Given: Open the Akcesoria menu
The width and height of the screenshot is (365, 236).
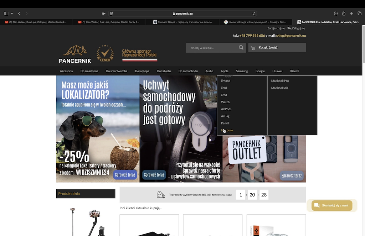Looking at the screenshot, I should tap(66, 71).
